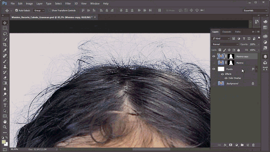Select the Pen tool
270x152 pixels.
[5, 100]
